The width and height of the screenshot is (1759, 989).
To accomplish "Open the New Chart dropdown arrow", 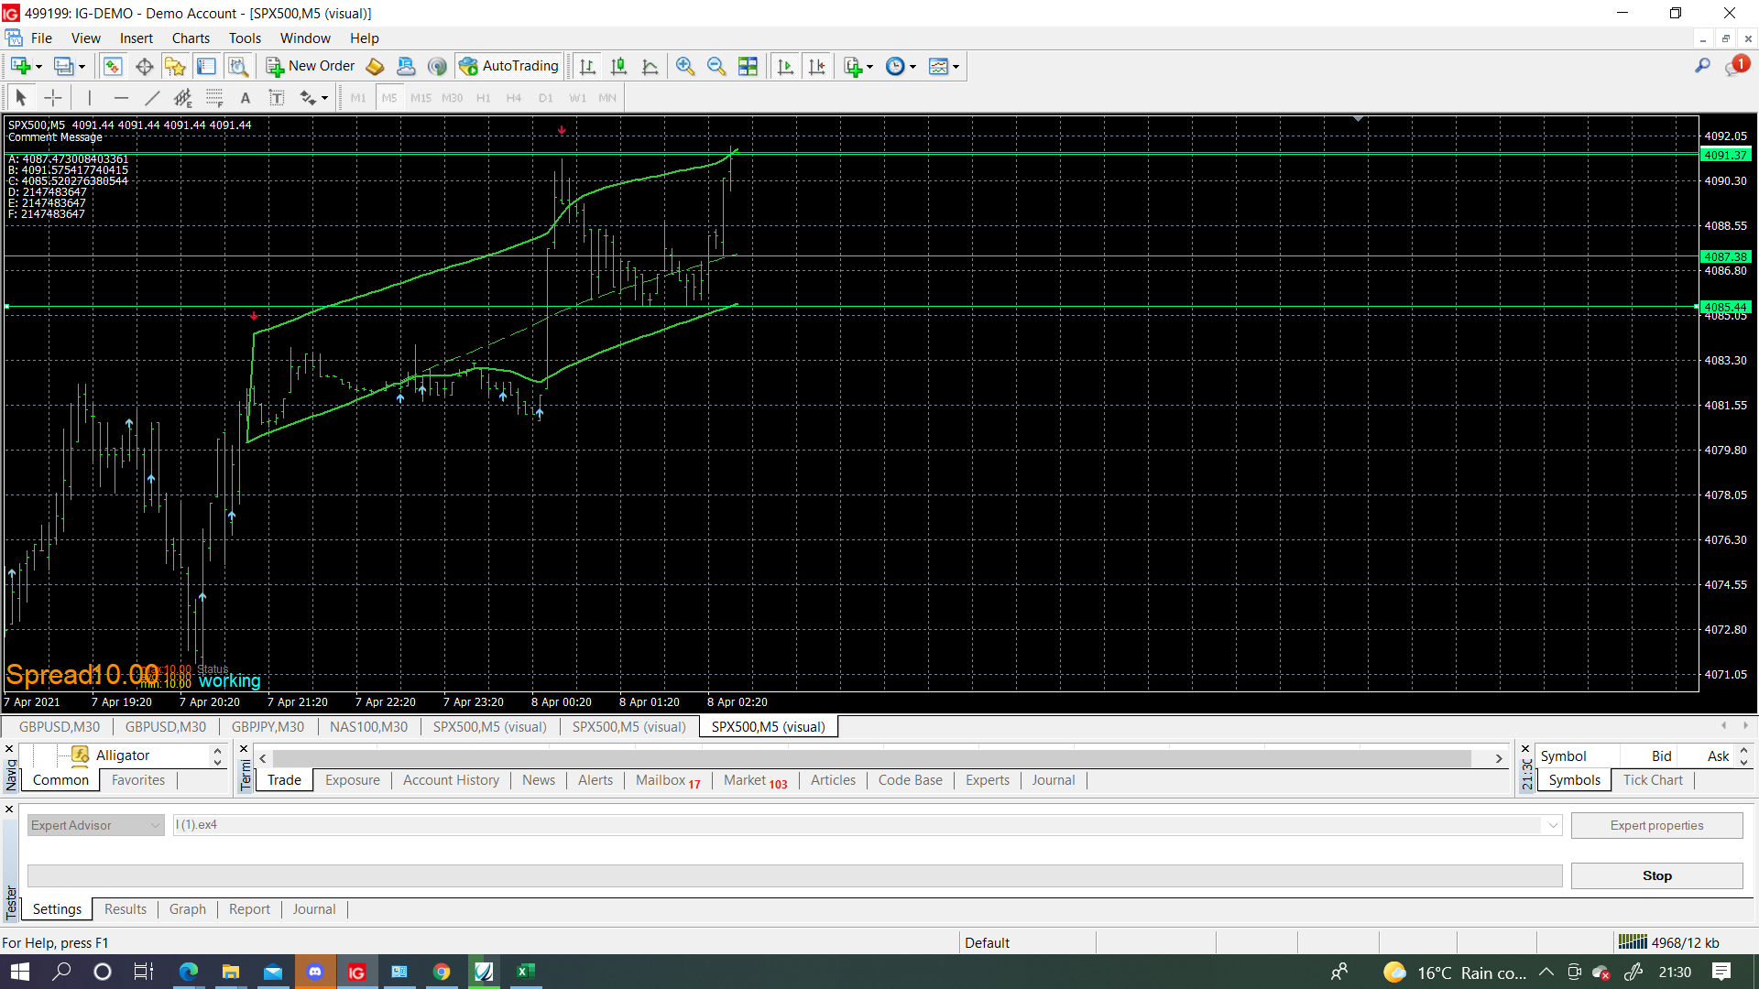I will 38,66.
